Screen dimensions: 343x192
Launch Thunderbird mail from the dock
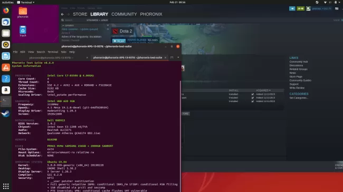point(6,22)
